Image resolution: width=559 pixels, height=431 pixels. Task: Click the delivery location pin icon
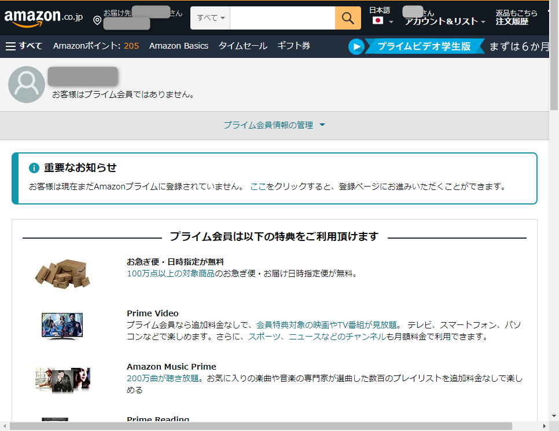(97, 20)
